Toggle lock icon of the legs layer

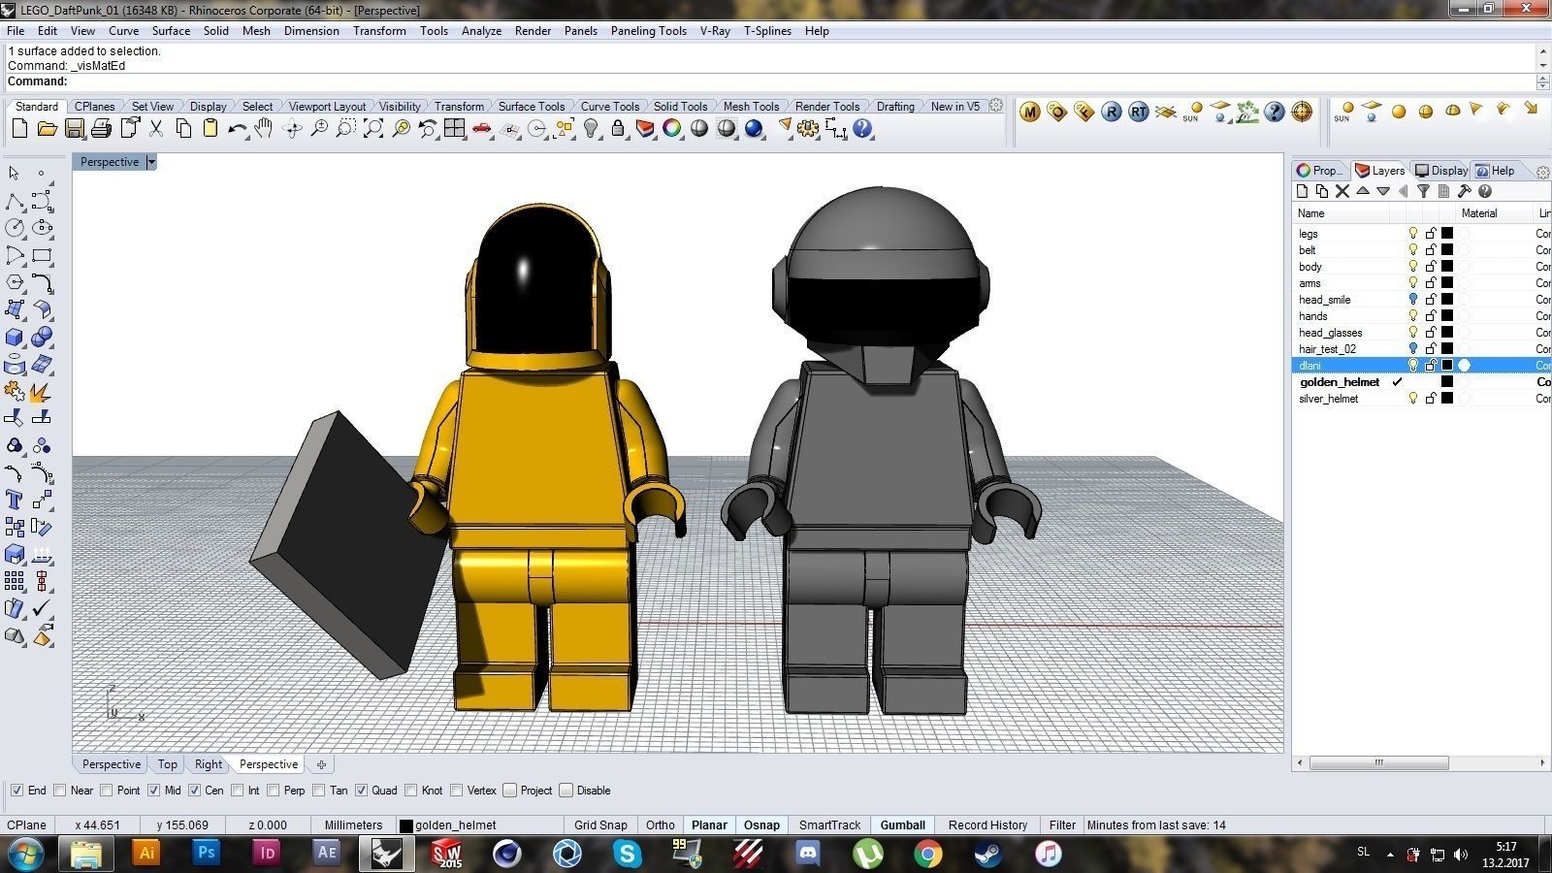[x=1431, y=234]
